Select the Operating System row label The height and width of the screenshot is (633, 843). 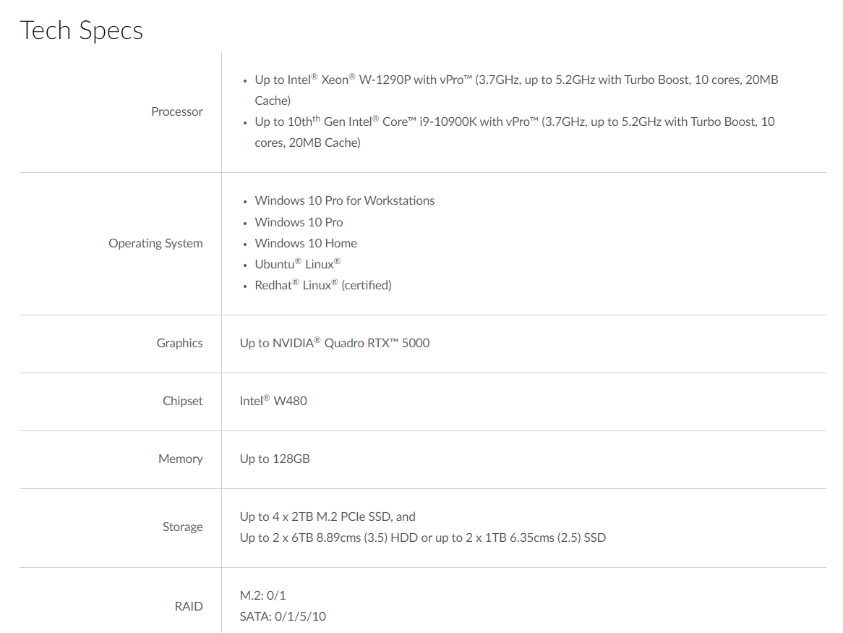[x=156, y=243]
